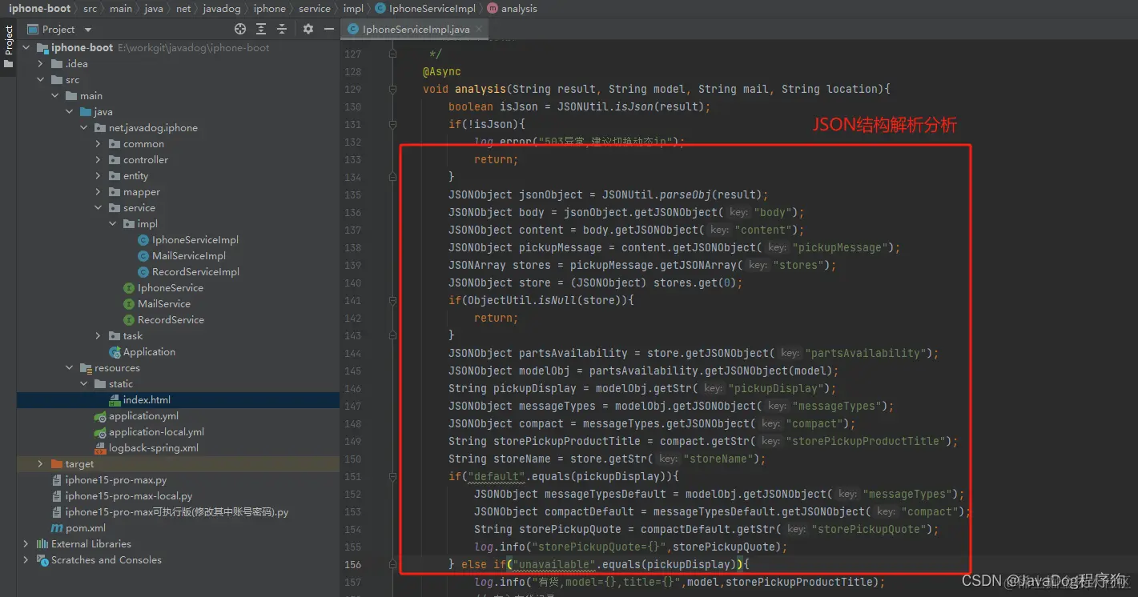Expand the entity package
Screen dimensions: 1138x597
pyautogui.click(x=98, y=176)
